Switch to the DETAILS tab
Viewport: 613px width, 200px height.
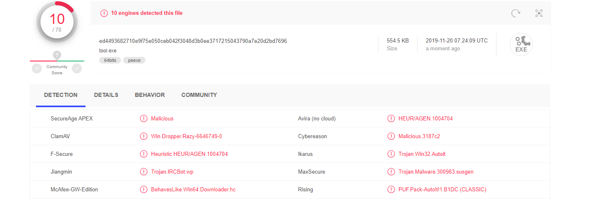[x=106, y=95]
